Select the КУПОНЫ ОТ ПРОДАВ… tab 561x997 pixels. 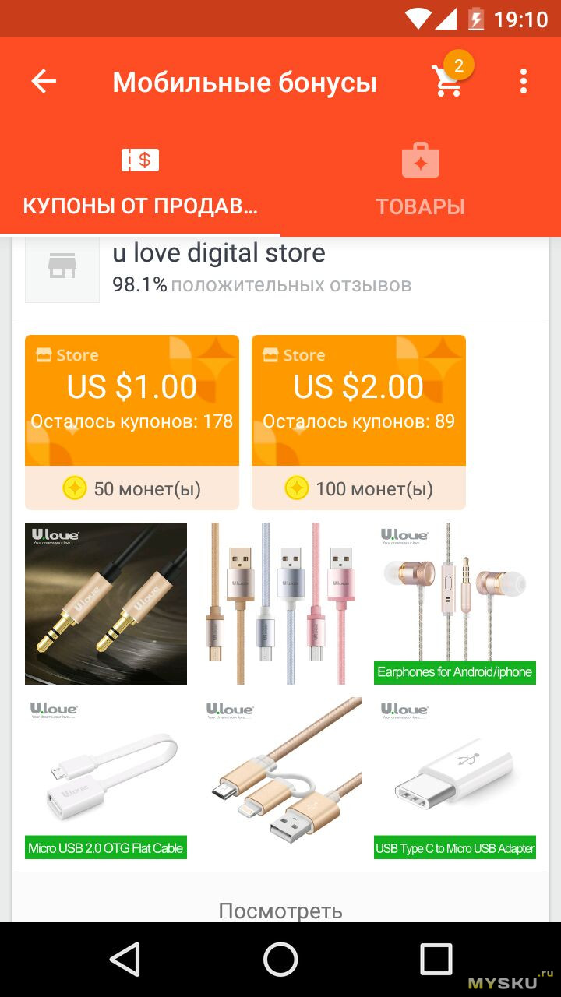pos(140,178)
